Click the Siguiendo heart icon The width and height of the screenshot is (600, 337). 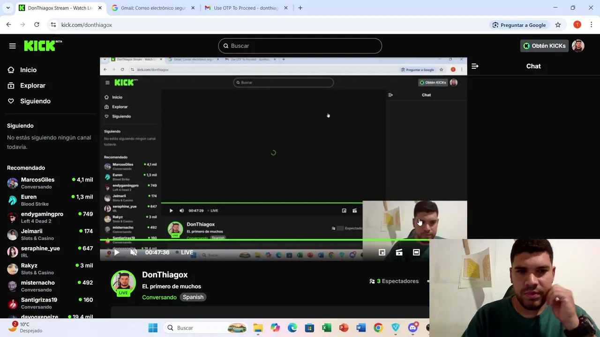(x=11, y=101)
